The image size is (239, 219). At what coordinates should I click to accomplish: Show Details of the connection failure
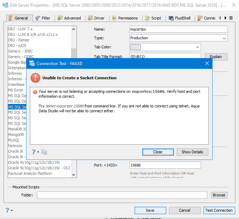coord(192,152)
